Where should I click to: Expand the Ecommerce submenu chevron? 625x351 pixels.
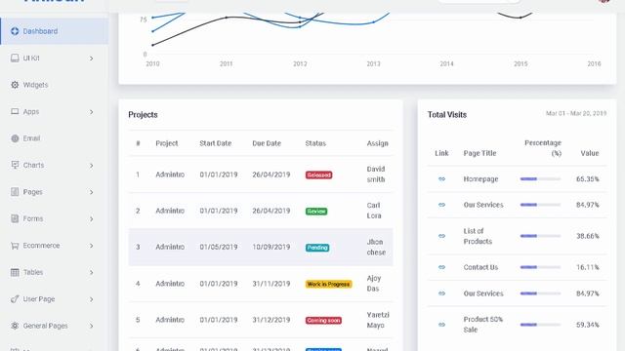(91, 246)
